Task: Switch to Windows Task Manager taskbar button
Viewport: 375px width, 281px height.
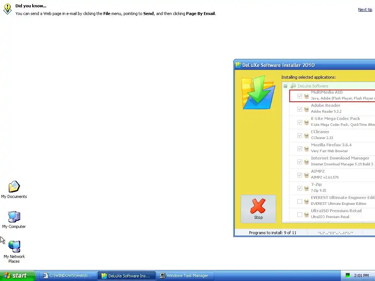Action: (x=185, y=276)
